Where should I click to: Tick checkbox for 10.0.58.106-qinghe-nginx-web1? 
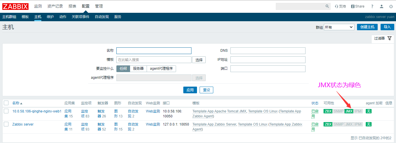(6, 111)
